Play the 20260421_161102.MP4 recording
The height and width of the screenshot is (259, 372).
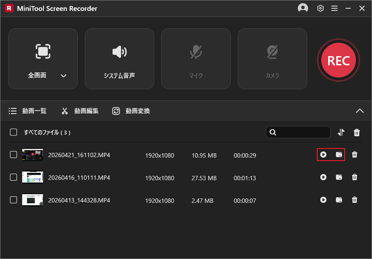(324, 155)
